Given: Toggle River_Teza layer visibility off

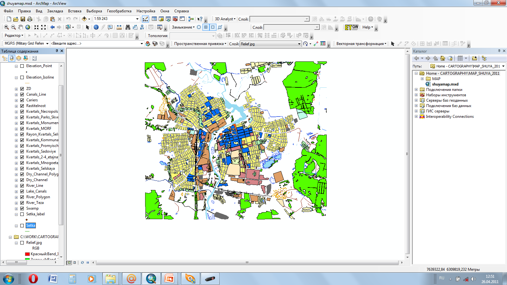Looking at the screenshot, I should [22, 203].
